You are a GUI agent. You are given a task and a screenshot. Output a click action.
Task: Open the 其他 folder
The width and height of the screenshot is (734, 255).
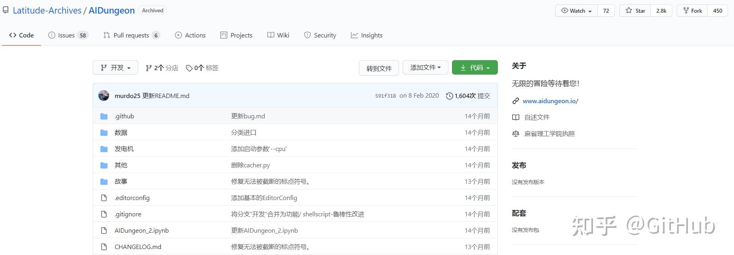[x=121, y=165]
